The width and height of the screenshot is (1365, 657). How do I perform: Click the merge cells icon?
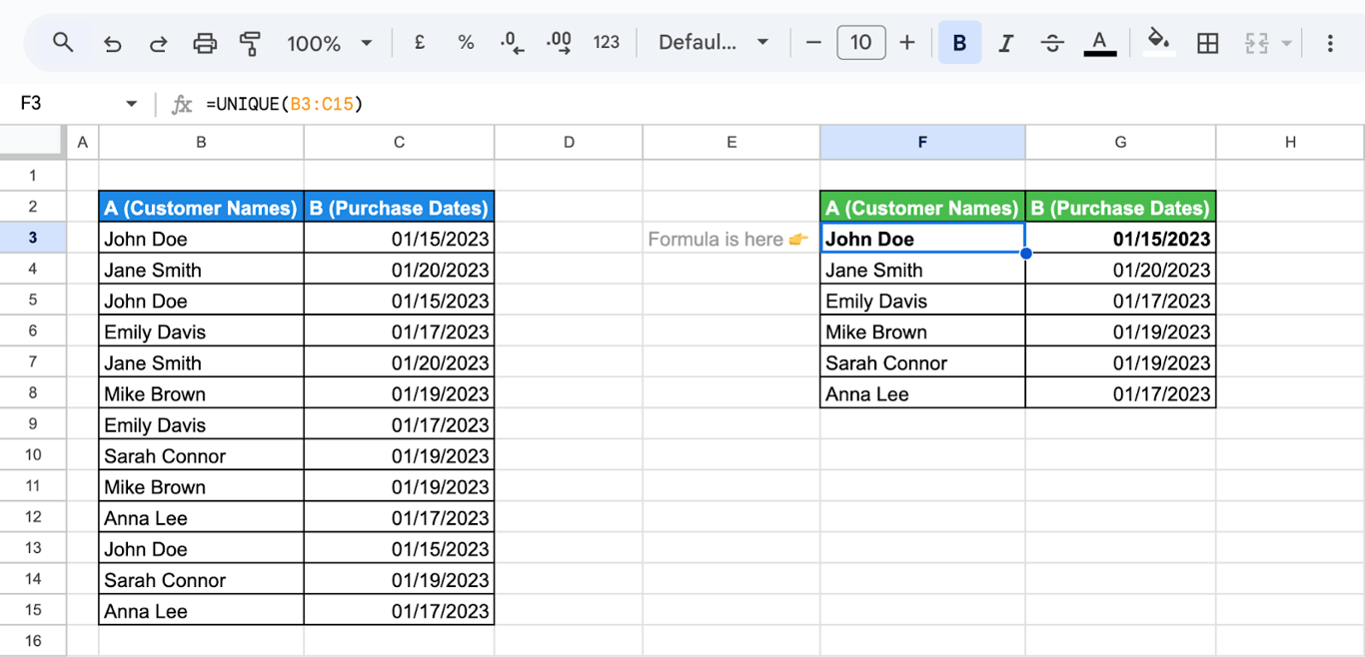tap(1256, 43)
